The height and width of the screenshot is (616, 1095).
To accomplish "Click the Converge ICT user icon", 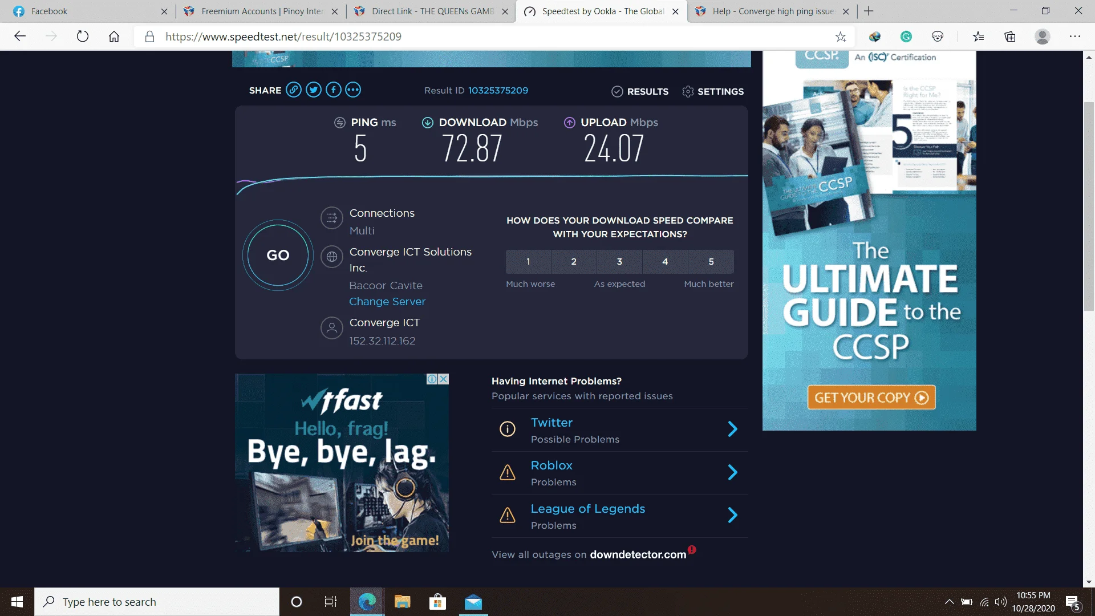I will coord(332,328).
